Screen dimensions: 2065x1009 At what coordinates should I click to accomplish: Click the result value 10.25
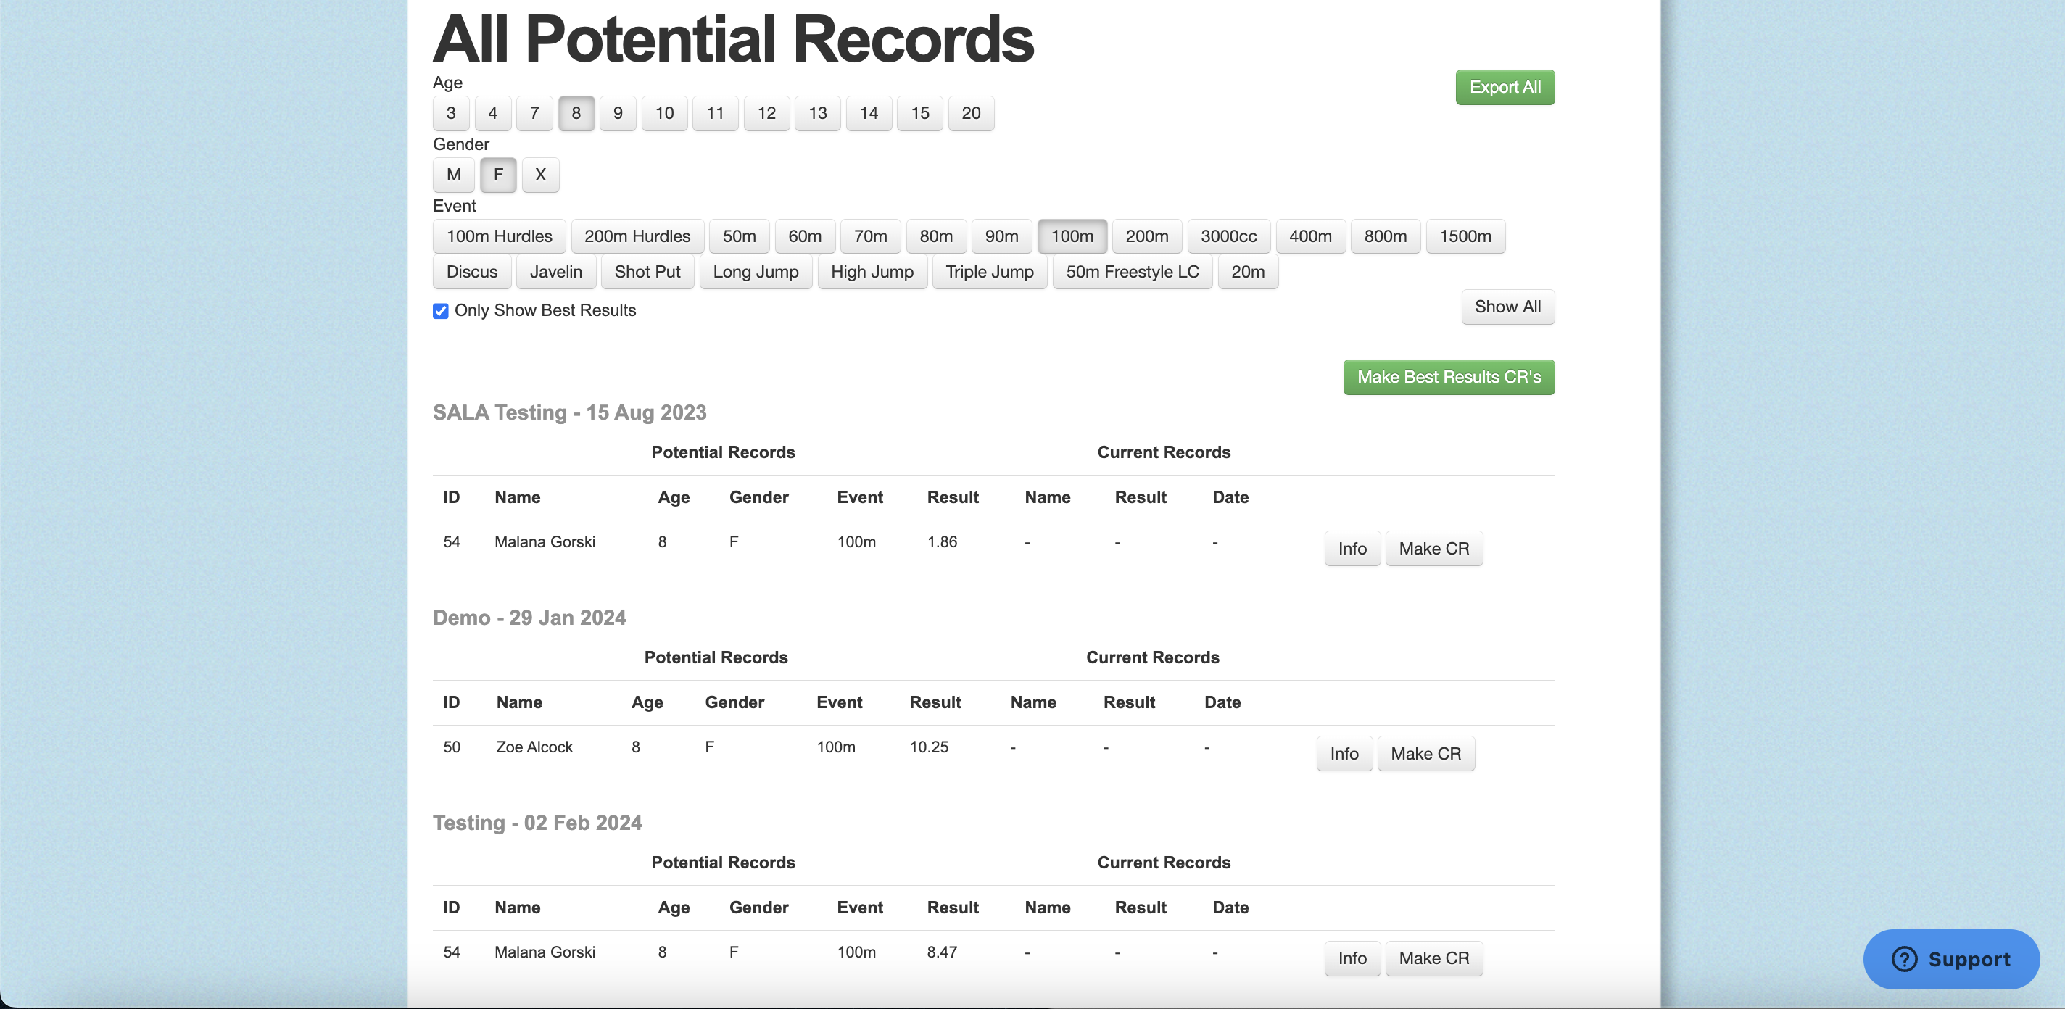click(x=929, y=747)
